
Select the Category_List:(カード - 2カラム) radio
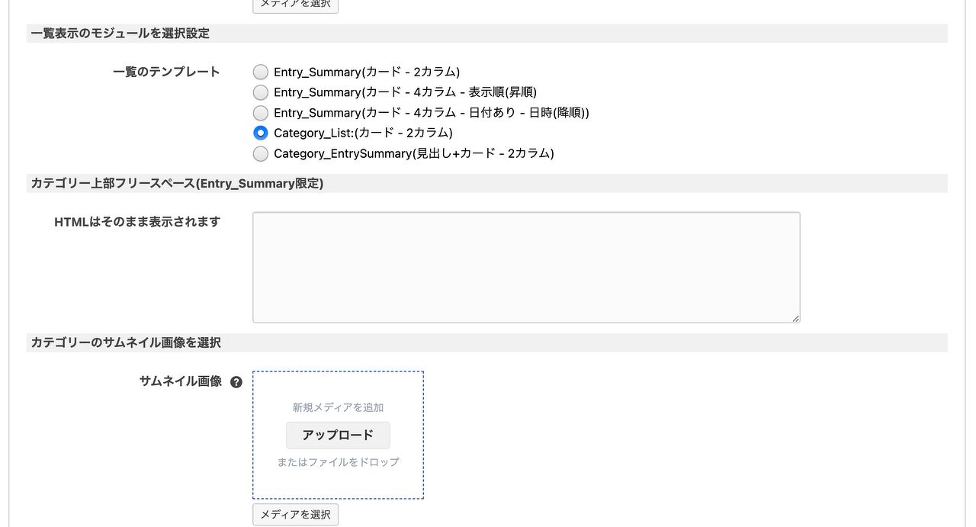click(261, 133)
